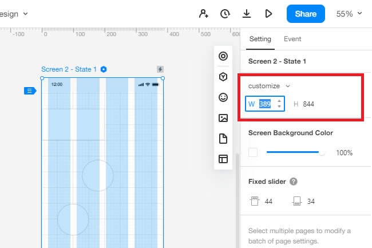Click the hexagon badge beside the screen label
Screen dimensions: 372x248
[x=104, y=69]
